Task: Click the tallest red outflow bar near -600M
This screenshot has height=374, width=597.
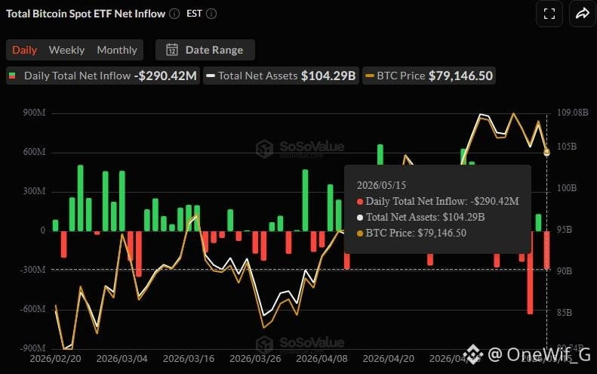Action: pyautogui.click(x=530, y=273)
